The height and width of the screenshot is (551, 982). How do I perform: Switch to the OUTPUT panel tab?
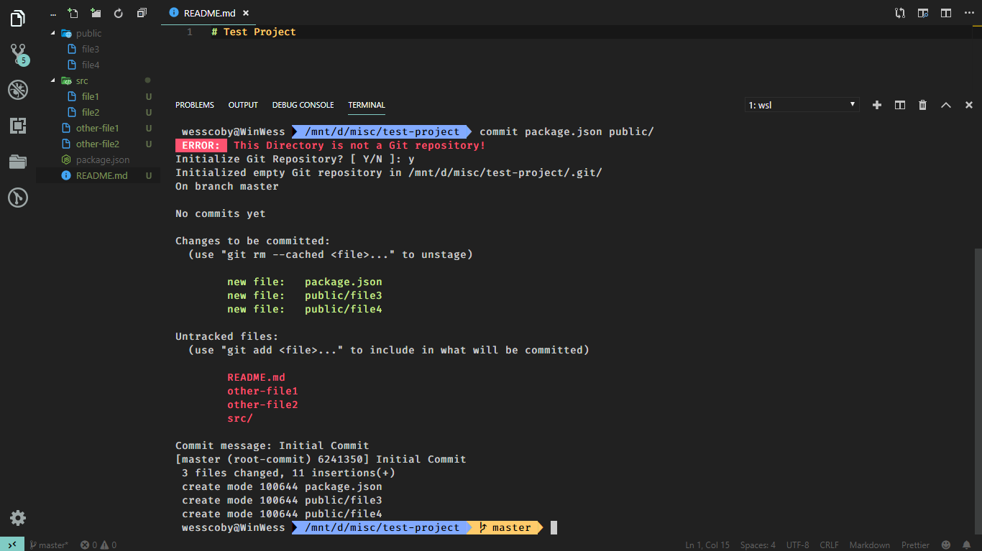click(243, 105)
